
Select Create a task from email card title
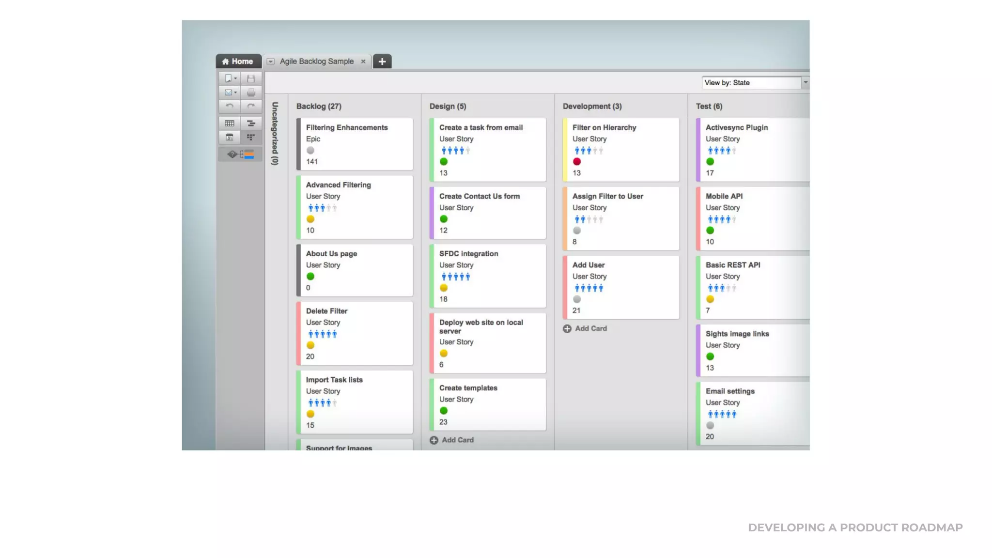point(481,127)
